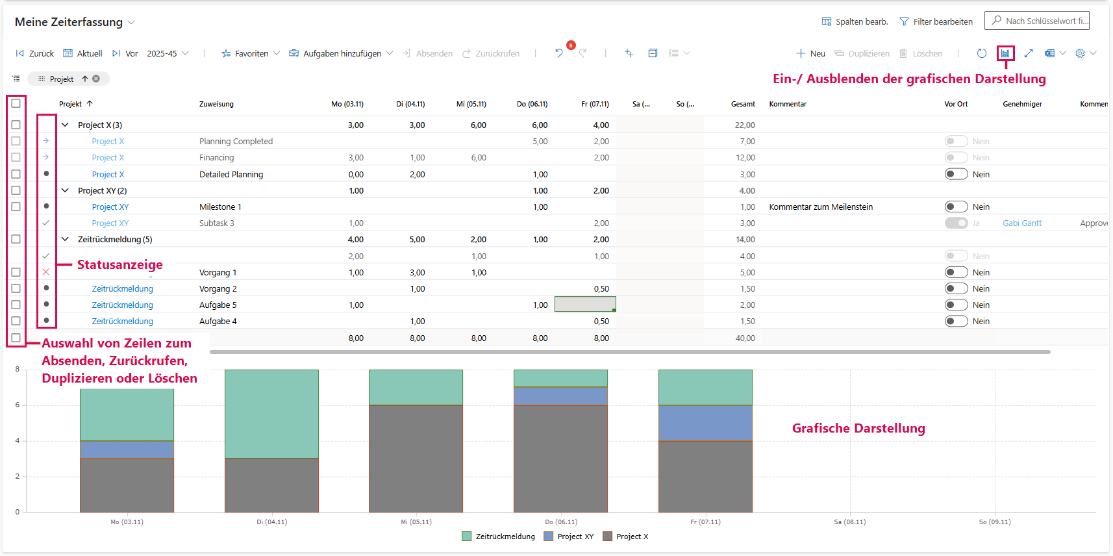Collapse the Project X (3) group
Image resolution: width=1113 pixels, height=556 pixels.
click(65, 125)
